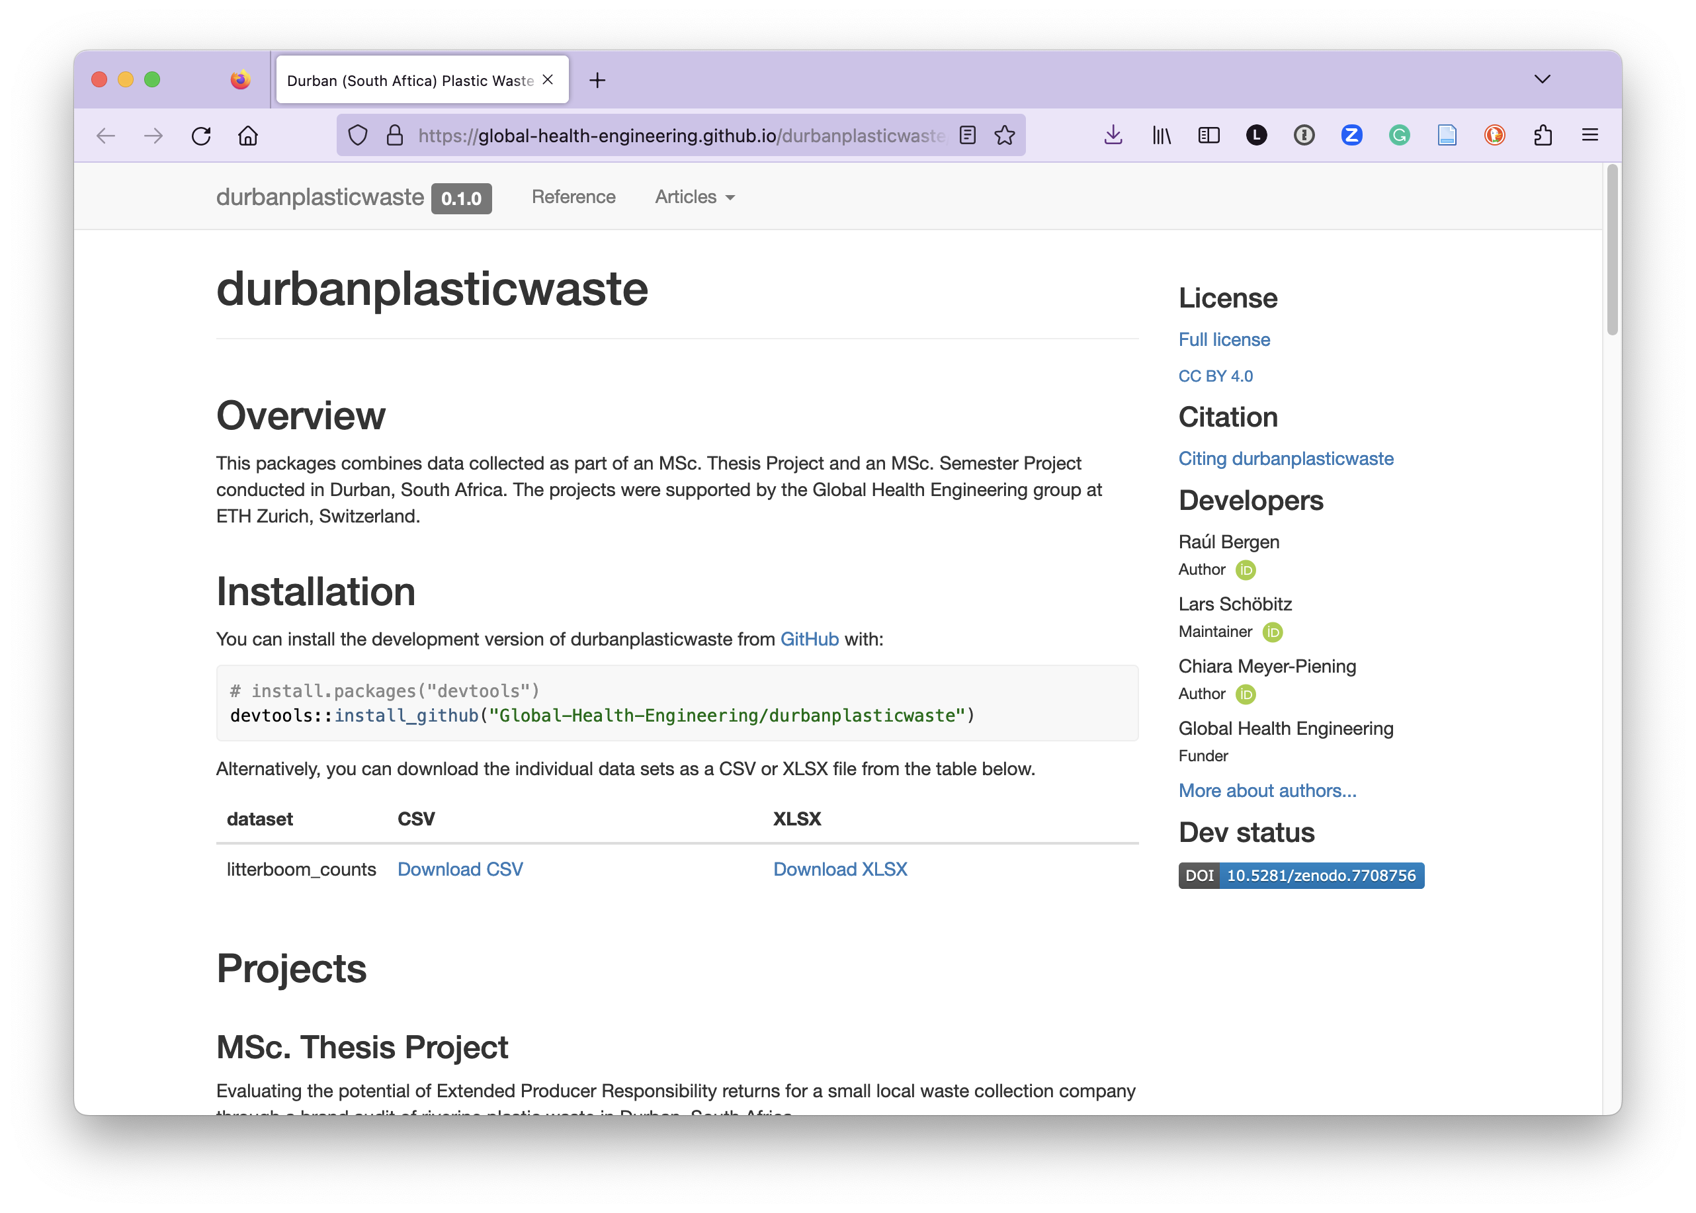Open the Grammarly extension
1696x1213 pixels.
[1400, 135]
